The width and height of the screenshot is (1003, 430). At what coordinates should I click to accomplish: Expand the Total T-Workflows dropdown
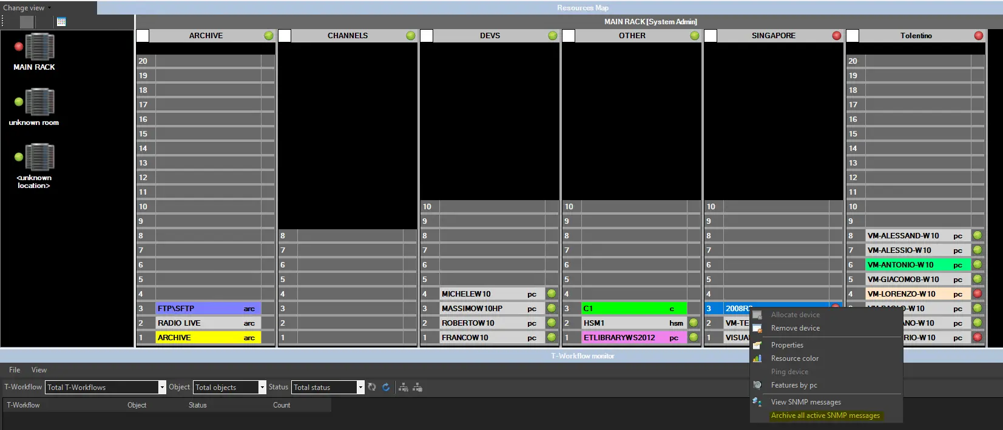pos(162,387)
